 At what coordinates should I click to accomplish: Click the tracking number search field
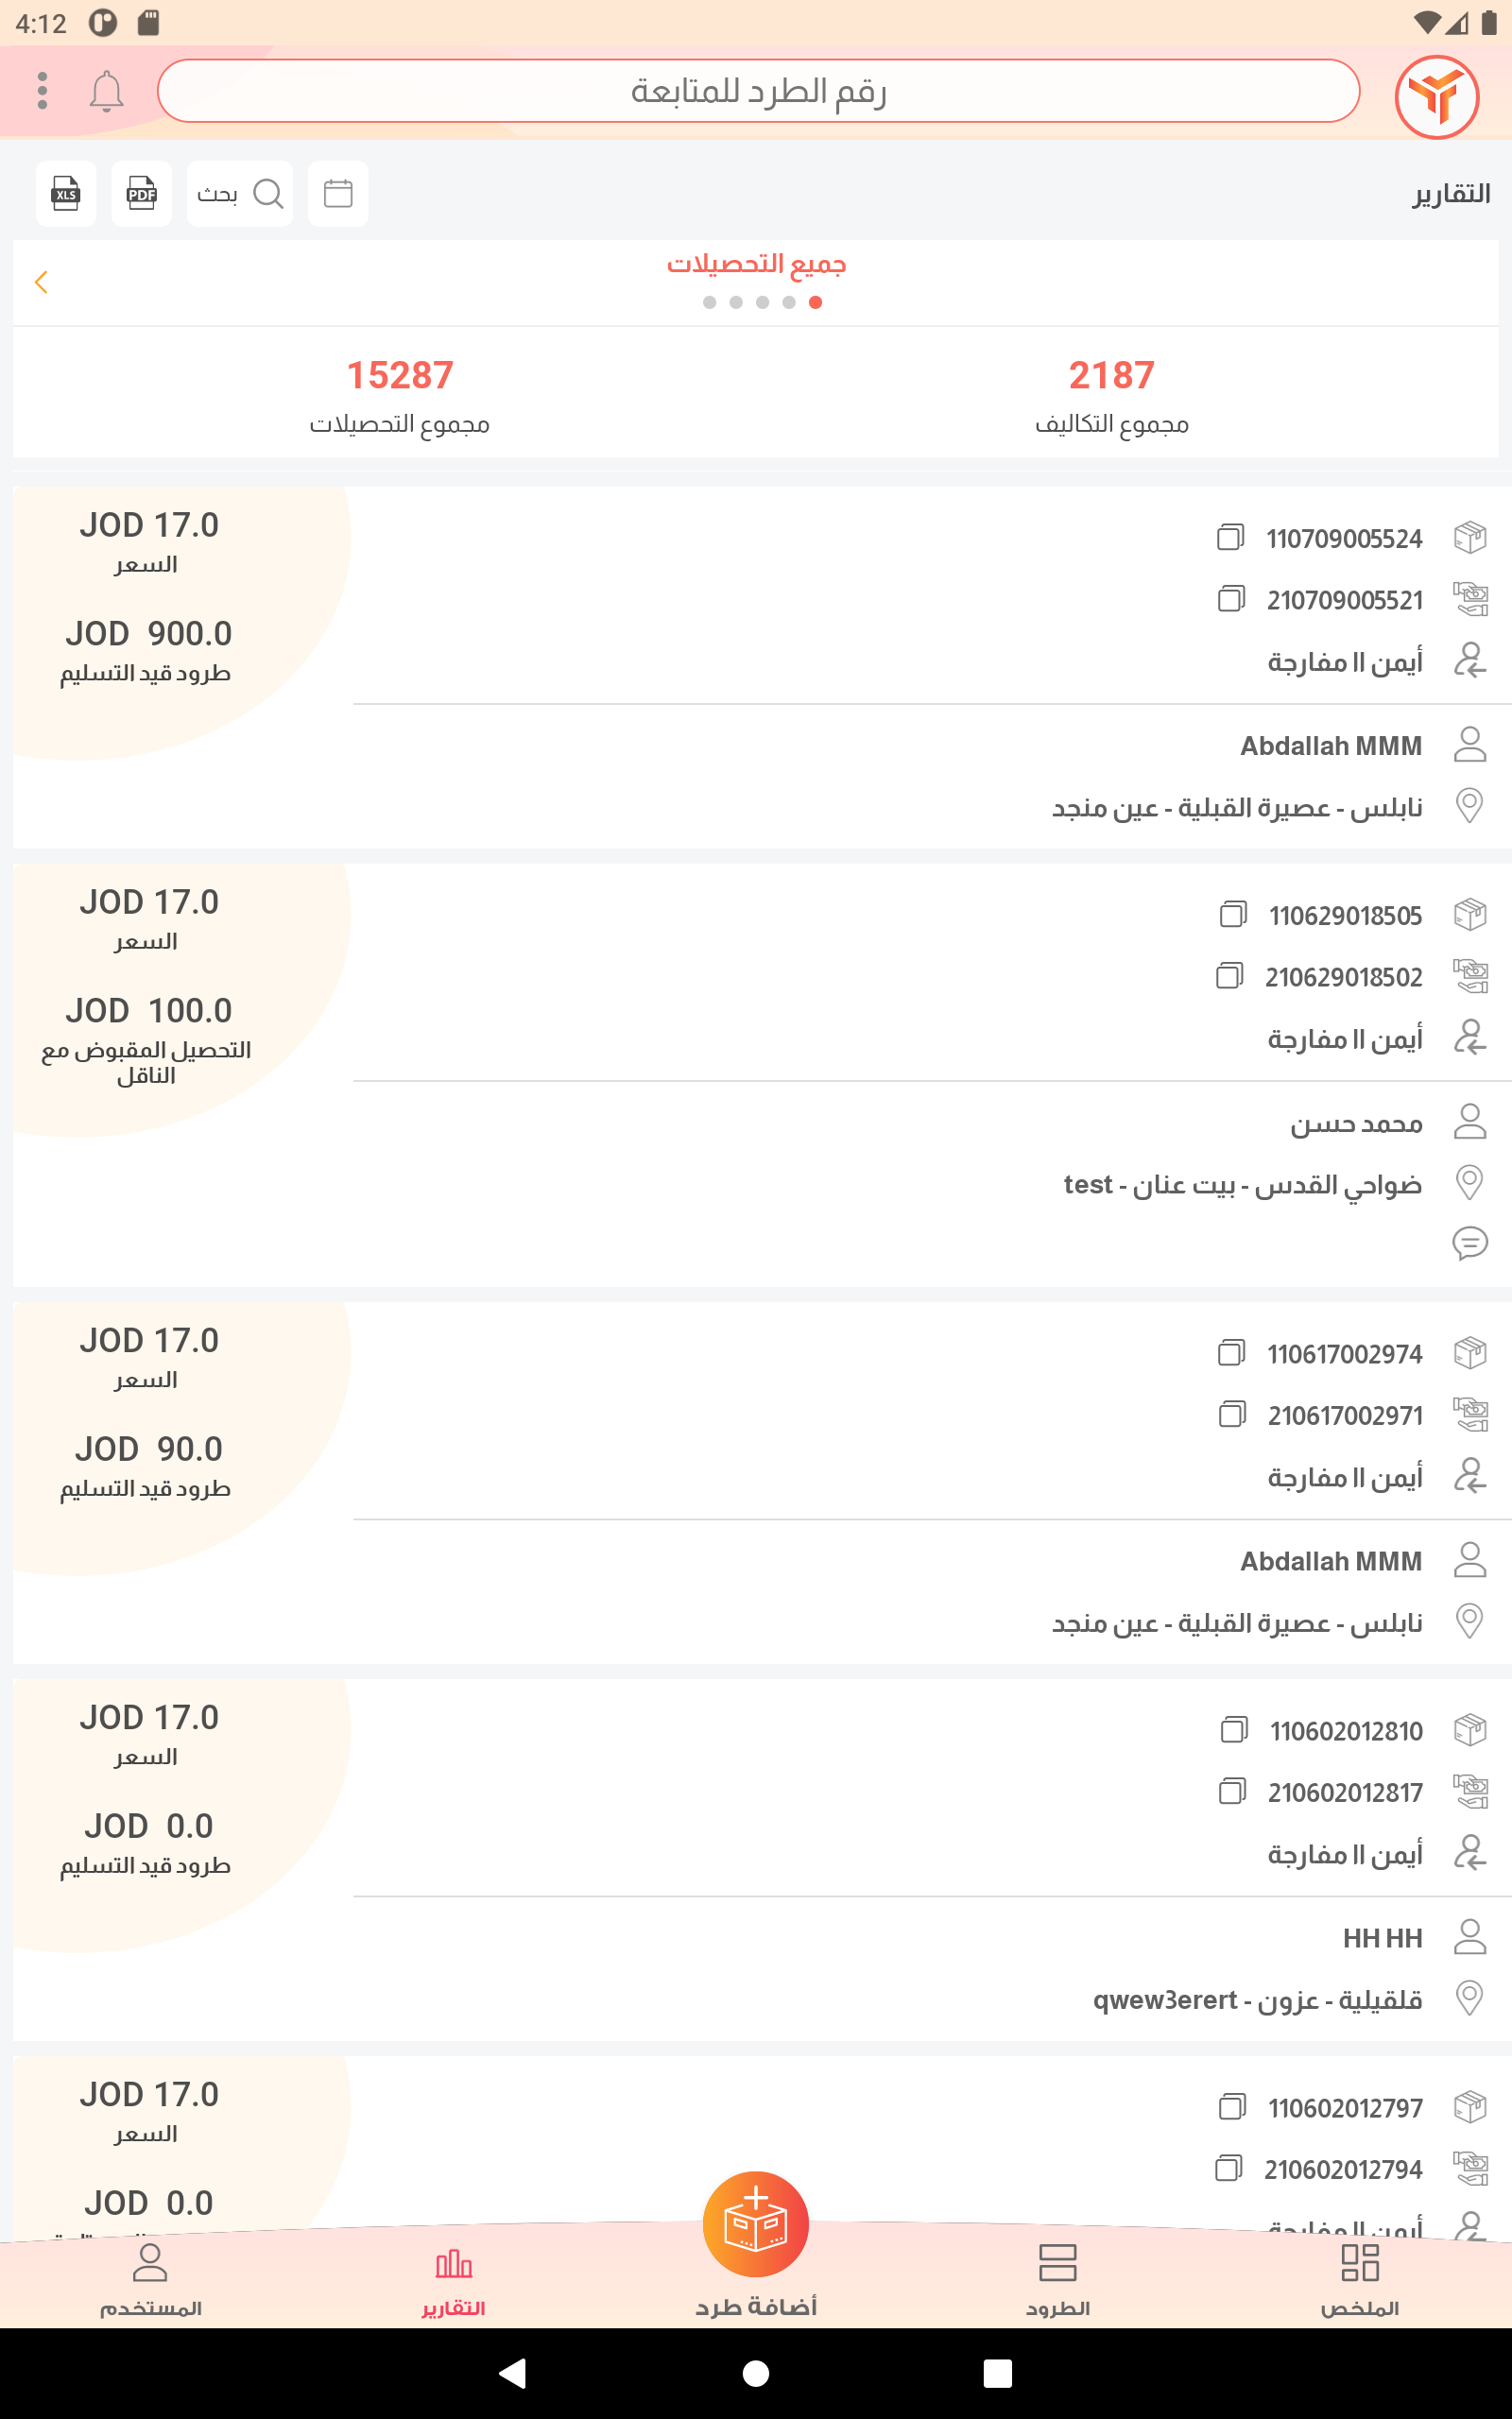point(758,91)
